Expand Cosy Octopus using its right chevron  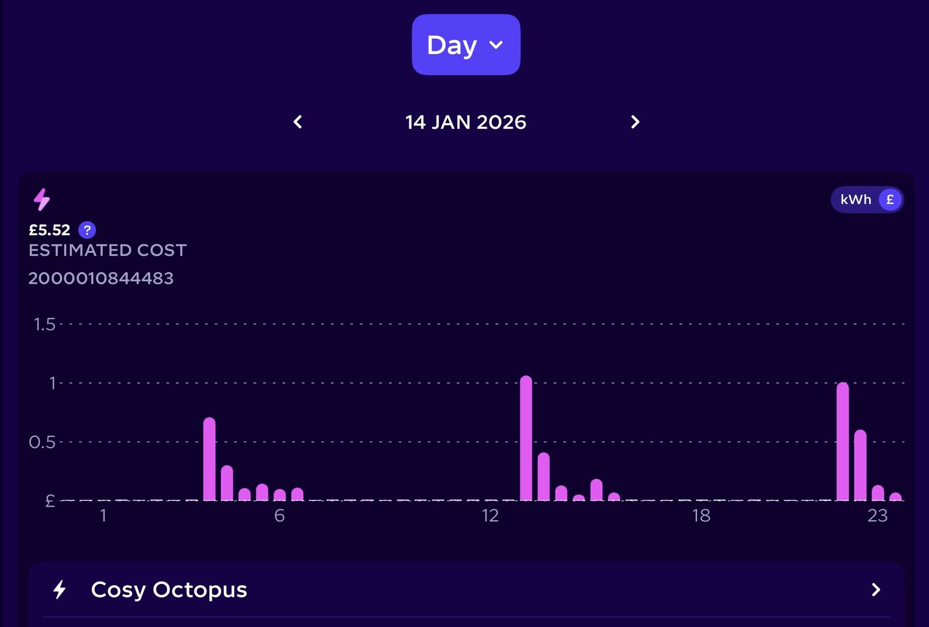point(876,590)
